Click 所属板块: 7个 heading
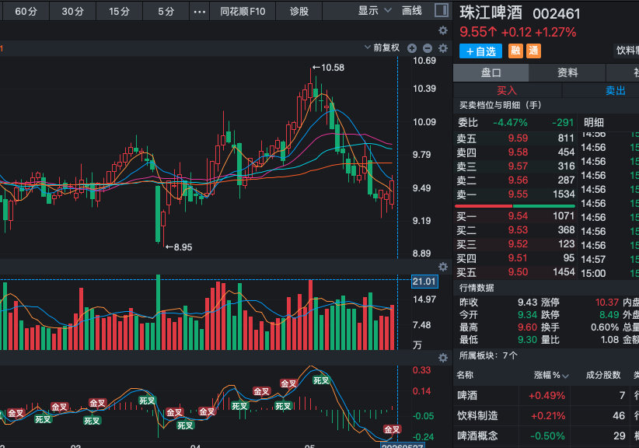The height and width of the screenshot is (448, 639). click(x=488, y=355)
